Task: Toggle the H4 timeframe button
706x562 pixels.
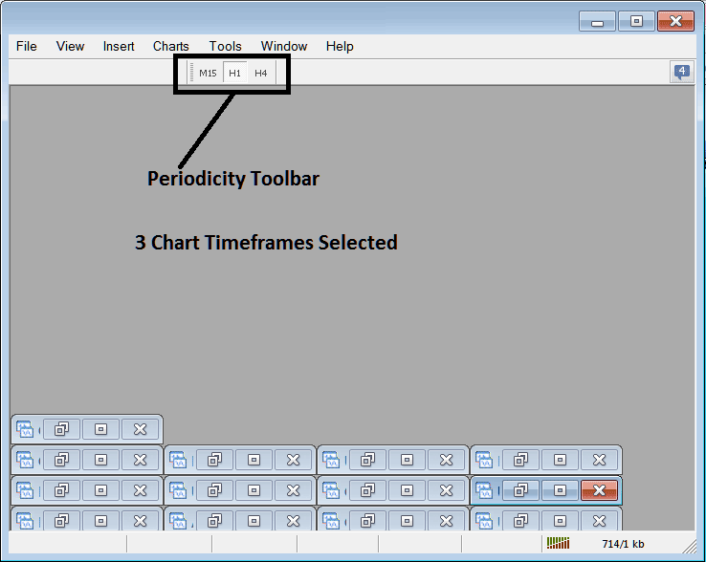Action: pyautogui.click(x=260, y=73)
